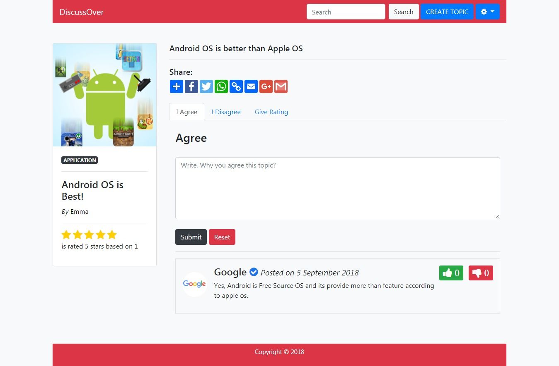Dislike Google's comment with thumbs down
Viewport: 559px width, 366px height.
coord(481,273)
